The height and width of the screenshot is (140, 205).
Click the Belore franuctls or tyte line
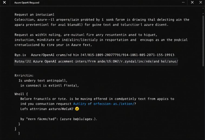[x=97, y=99]
